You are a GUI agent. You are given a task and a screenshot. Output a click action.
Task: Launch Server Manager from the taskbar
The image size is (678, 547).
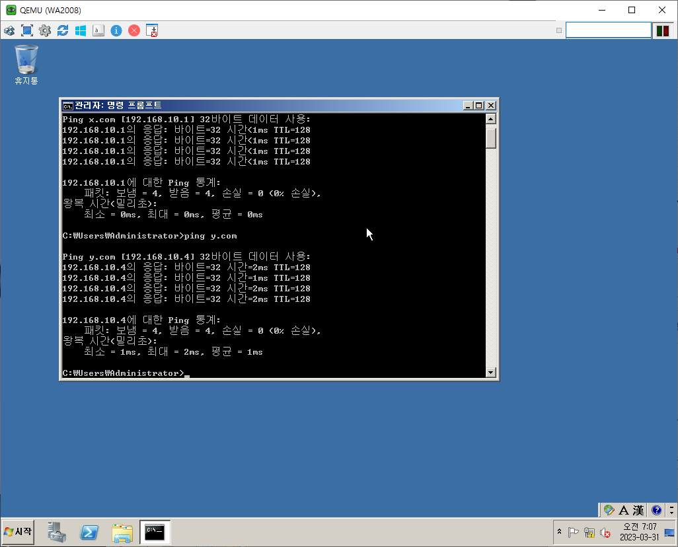[x=57, y=532]
